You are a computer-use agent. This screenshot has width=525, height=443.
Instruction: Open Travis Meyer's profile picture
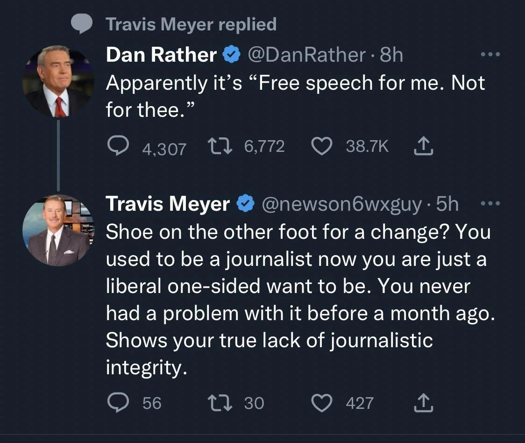(x=58, y=230)
